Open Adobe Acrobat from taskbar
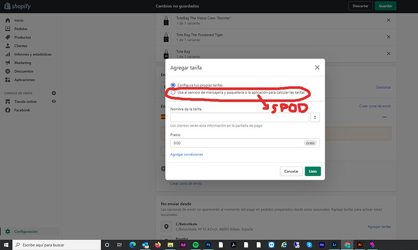 click(x=233, y=245)
